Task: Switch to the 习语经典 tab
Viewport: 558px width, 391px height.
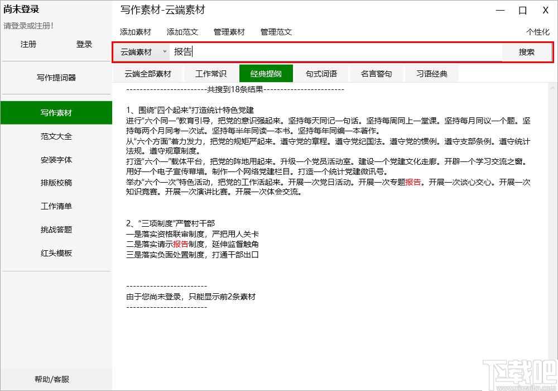Action: coord(432,74)
